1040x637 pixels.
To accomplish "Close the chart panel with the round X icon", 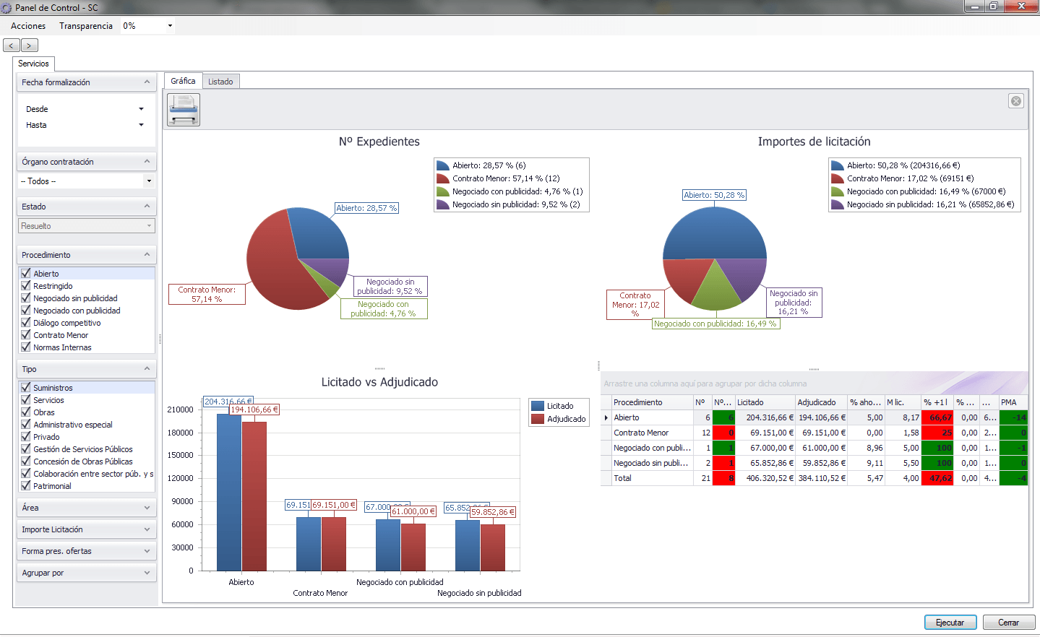I will point(1016,101).
